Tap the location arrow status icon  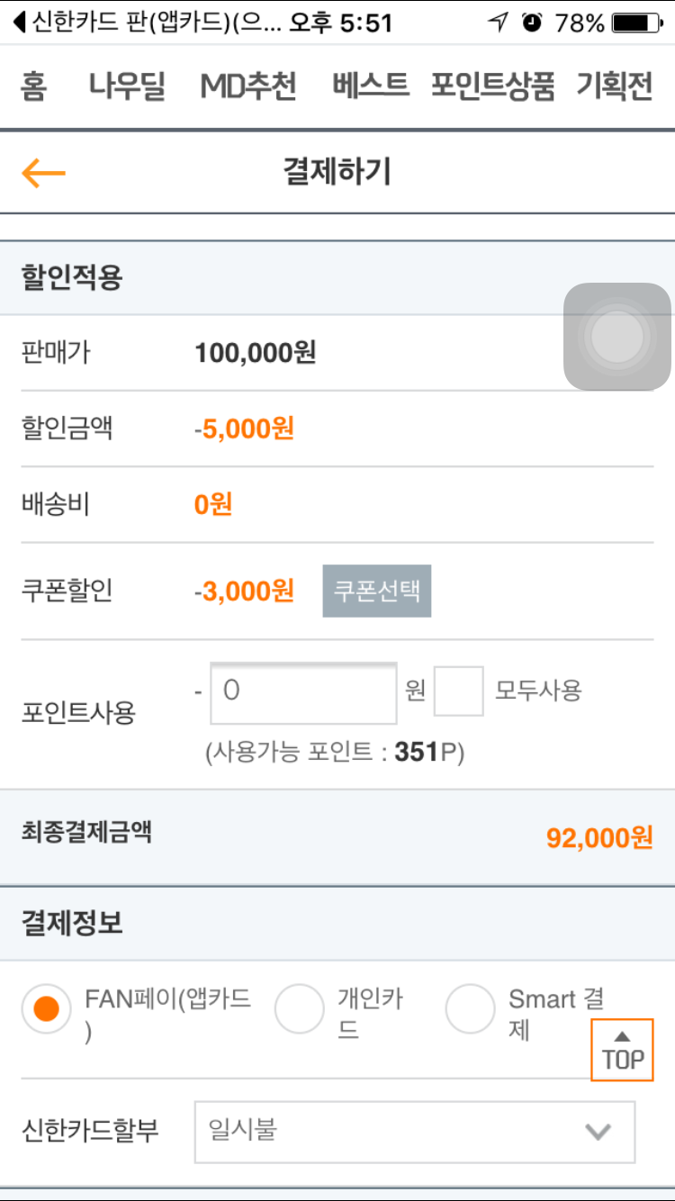point(498,22)
